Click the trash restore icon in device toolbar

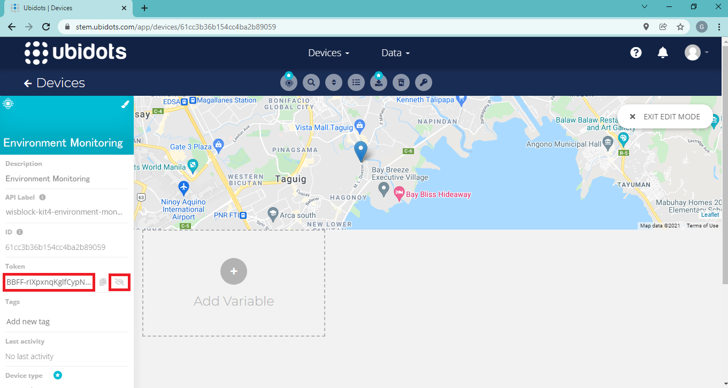pos(401,82)
